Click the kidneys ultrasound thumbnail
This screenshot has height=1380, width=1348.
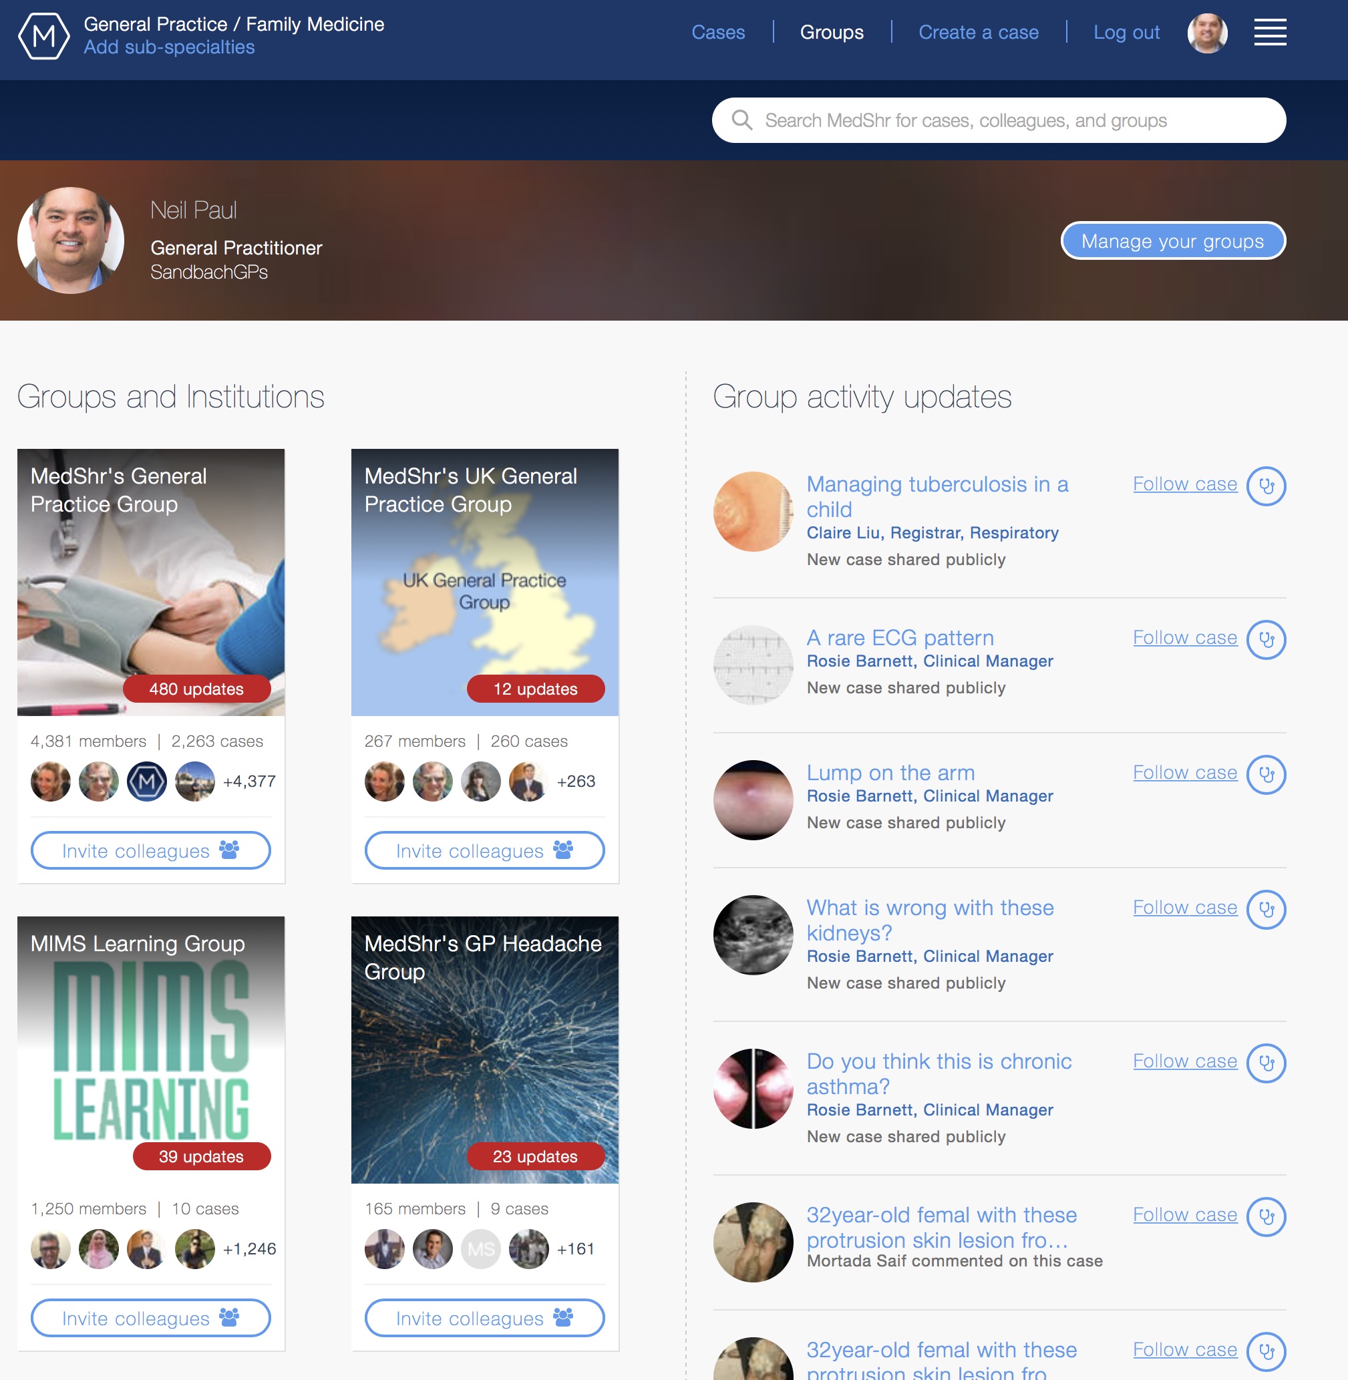(x=753, y=934)
